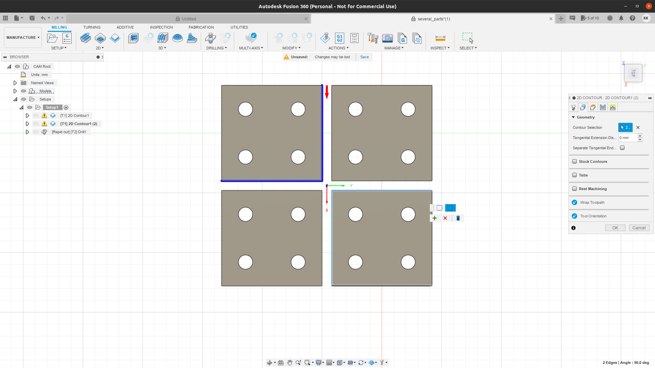
Task: Expand the Named Views tree node
Action: click(x=15, y=83)
